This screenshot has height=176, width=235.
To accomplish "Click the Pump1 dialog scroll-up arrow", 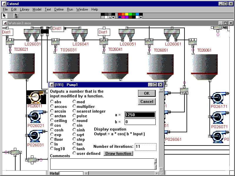I will pyautogui.click(x=161, y=90).
